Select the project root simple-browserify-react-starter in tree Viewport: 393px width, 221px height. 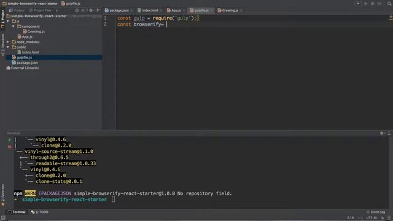click(x=39, y=16)
